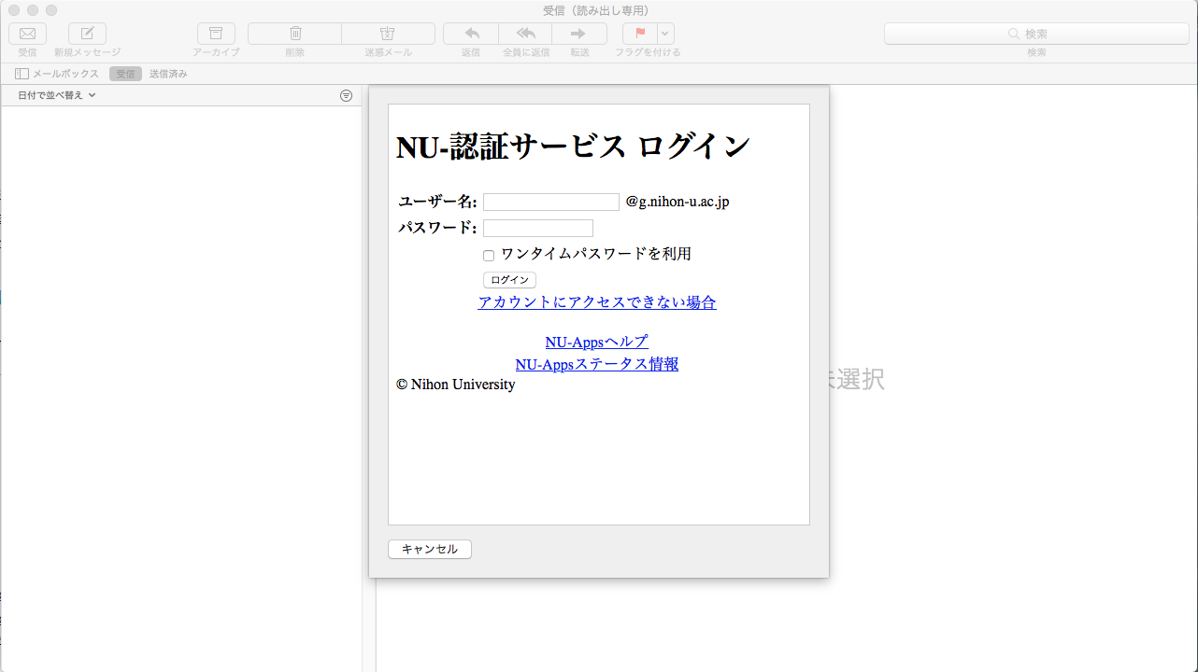Click the ログイン login button
The image size is (1198, 672).
509,280
